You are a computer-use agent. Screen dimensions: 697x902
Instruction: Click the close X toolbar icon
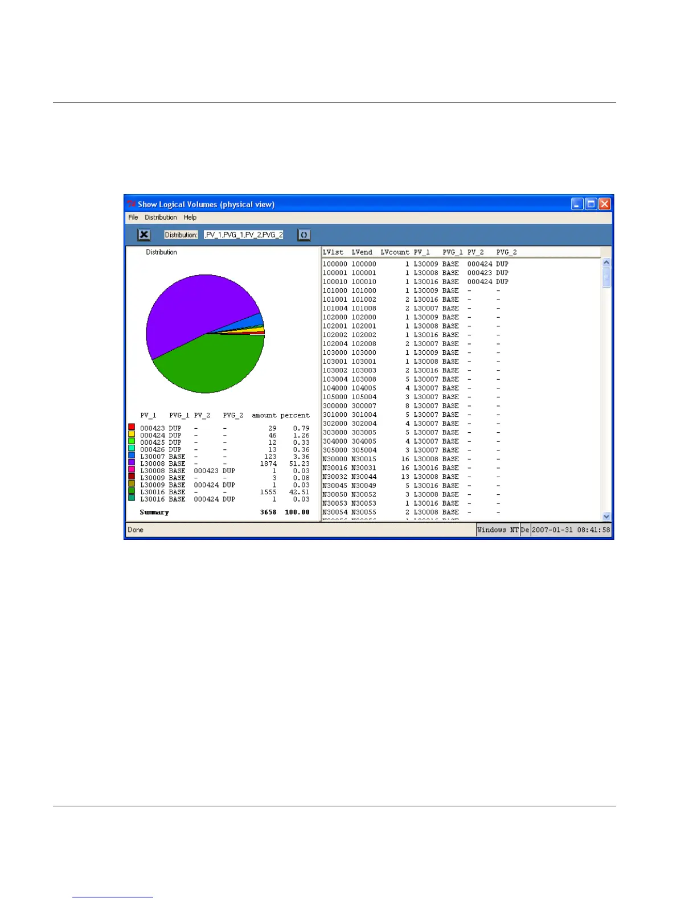(144, 235)
